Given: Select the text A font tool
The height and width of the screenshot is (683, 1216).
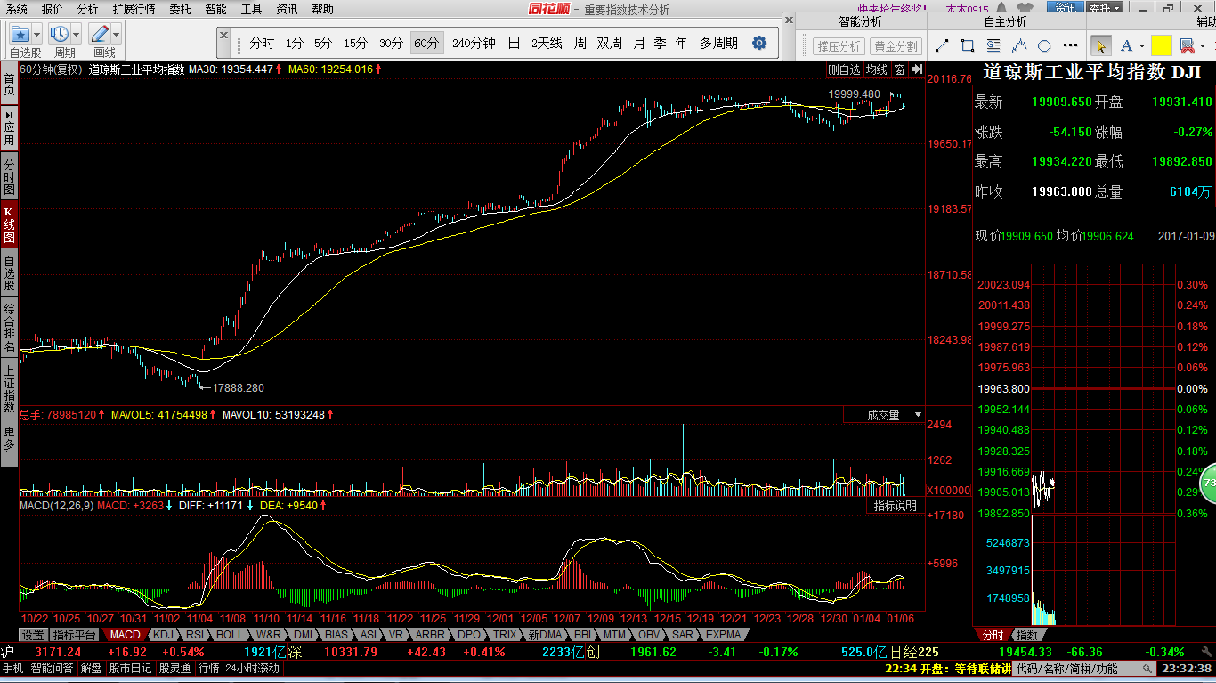Looking at the screenshot, I should 1126,45.
